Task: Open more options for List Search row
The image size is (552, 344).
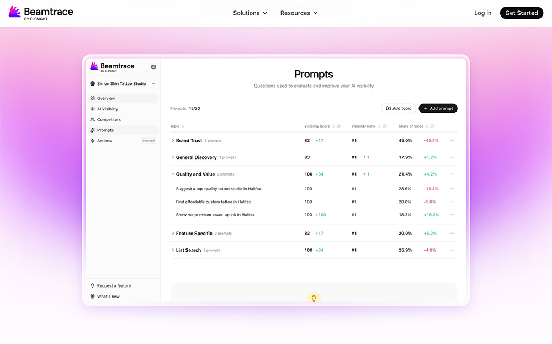Action: point(452,250)
